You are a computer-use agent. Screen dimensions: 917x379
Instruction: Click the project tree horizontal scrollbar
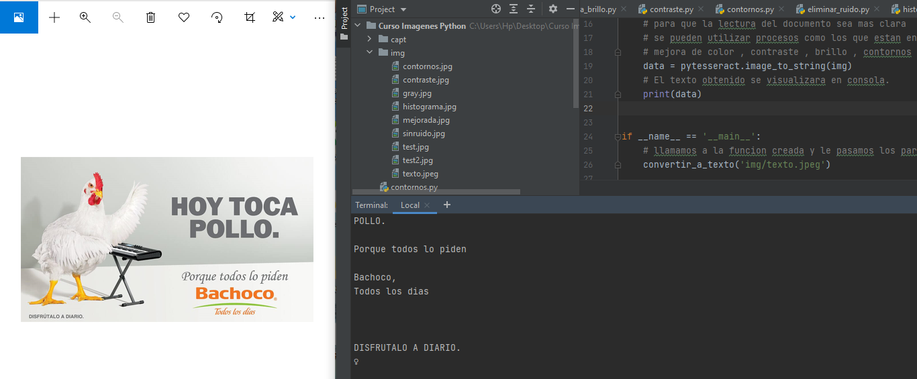[x=436, y=192]
